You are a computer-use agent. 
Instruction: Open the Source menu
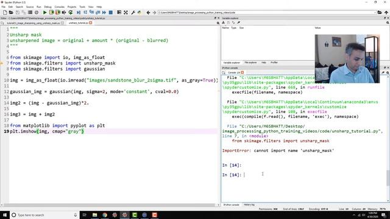click(30, 7)
